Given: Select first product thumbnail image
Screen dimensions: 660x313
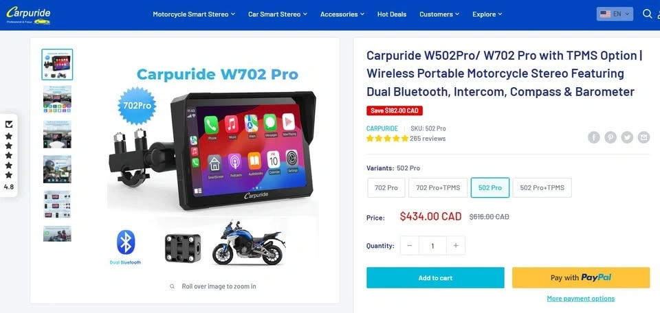Looking at the screenshot, I should coord(57,65).
